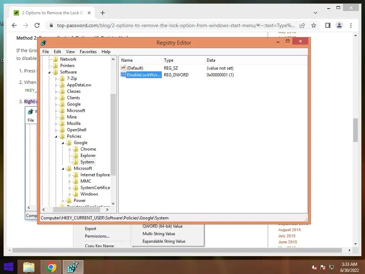Click the OpenShell folder icon
This screenshot has width=365, height=274.
point(62,130)
